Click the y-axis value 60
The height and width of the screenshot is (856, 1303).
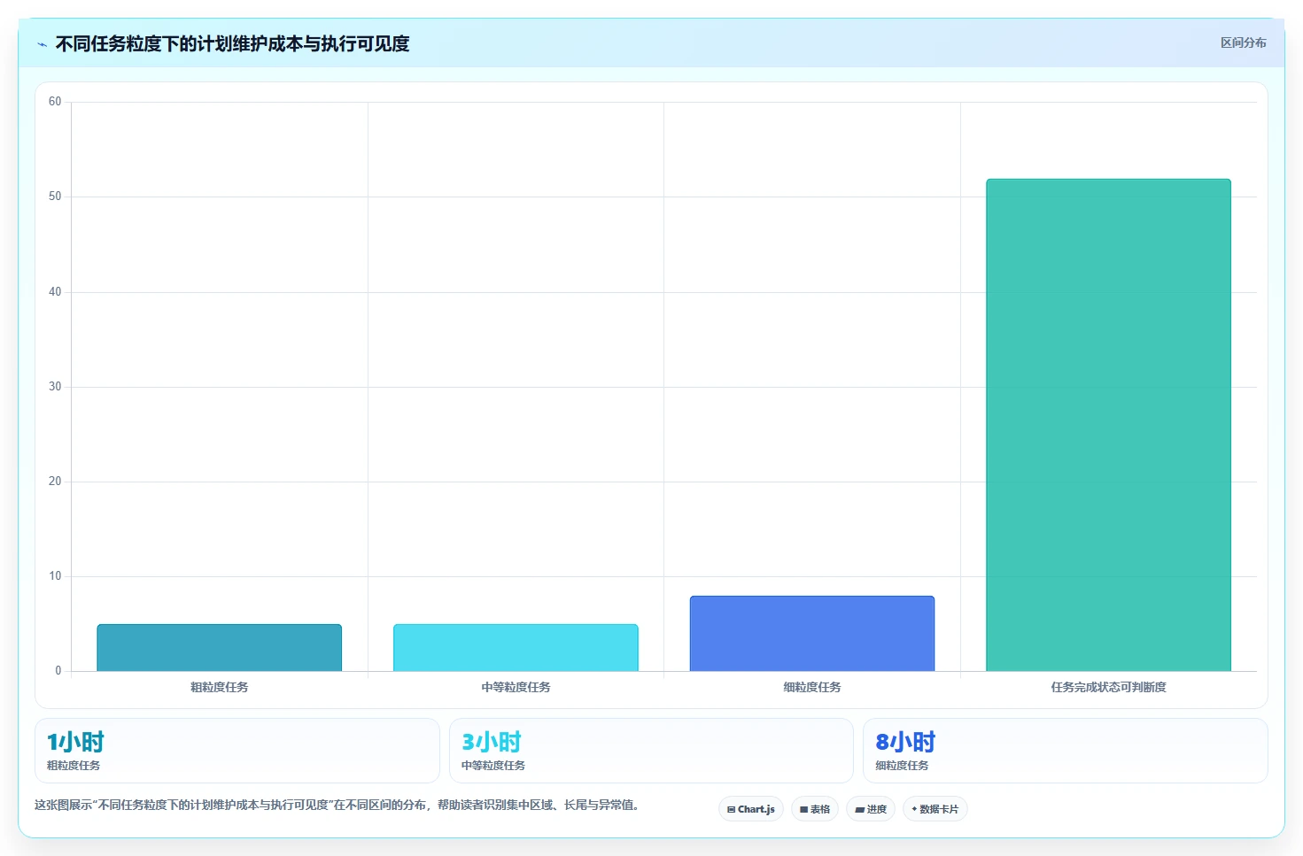(x=55, y=102)
